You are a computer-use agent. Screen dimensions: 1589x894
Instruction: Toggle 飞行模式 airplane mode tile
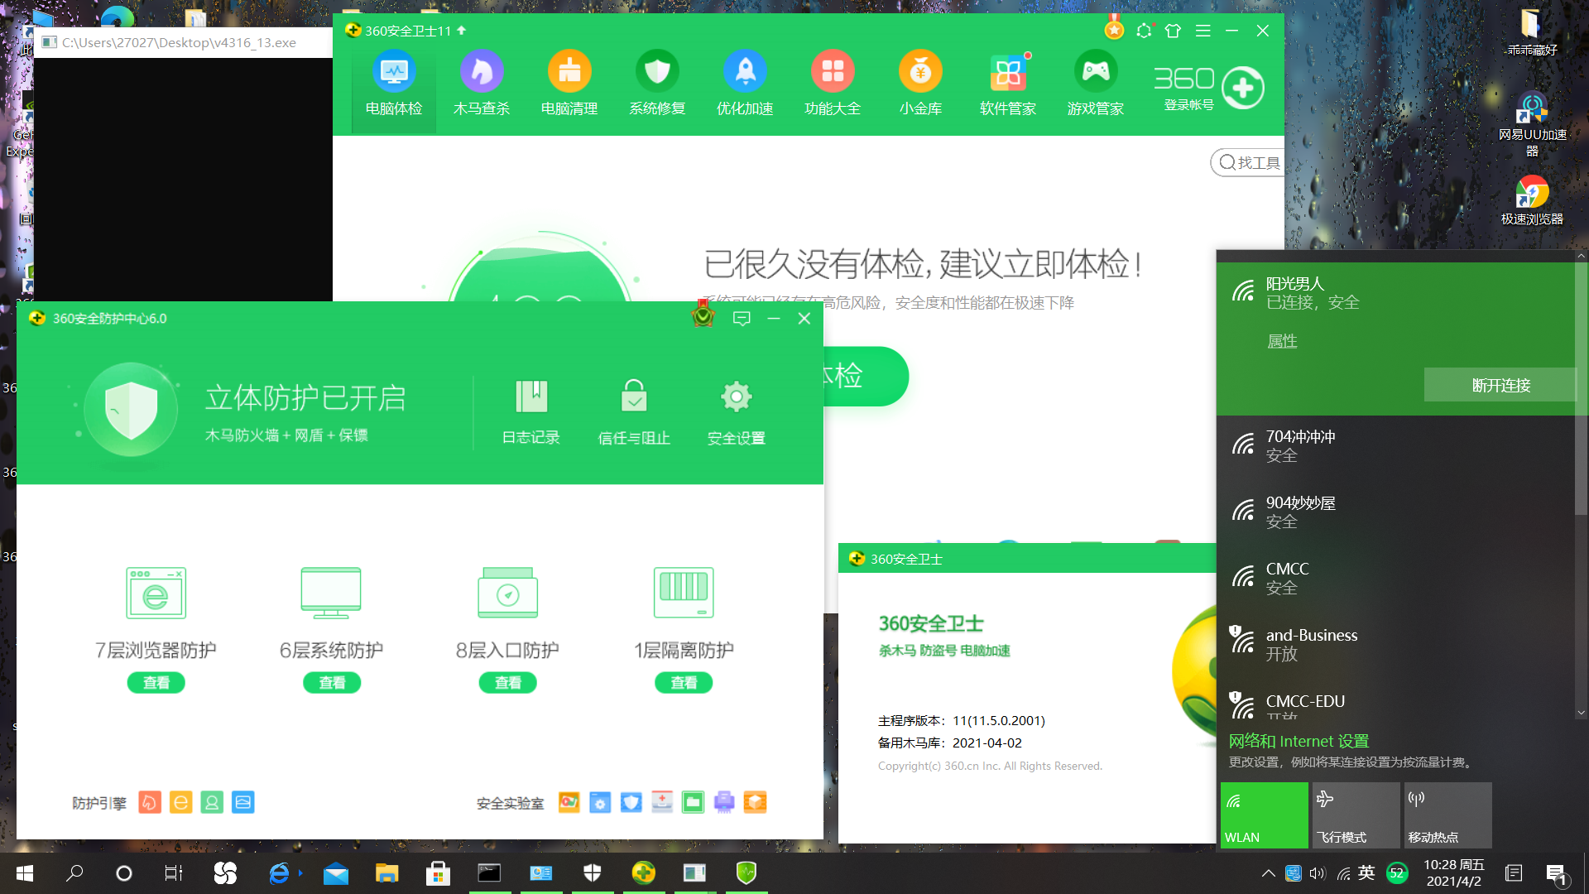[x=1355, y=815]
